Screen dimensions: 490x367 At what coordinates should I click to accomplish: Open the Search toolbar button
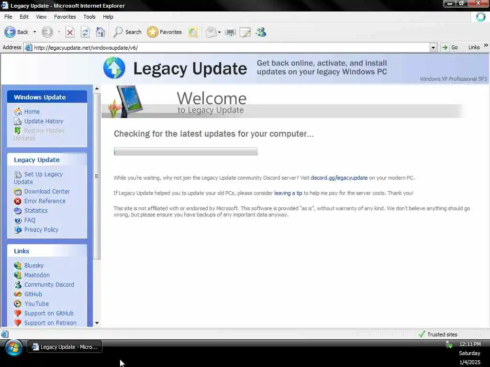(127, 32)
